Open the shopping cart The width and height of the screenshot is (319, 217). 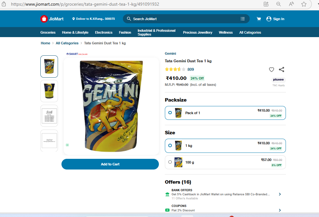click(259, 19)
